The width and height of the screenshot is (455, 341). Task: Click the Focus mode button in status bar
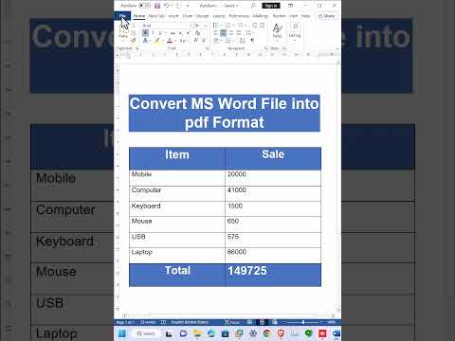pyautogui.click(x=232, y=322)
